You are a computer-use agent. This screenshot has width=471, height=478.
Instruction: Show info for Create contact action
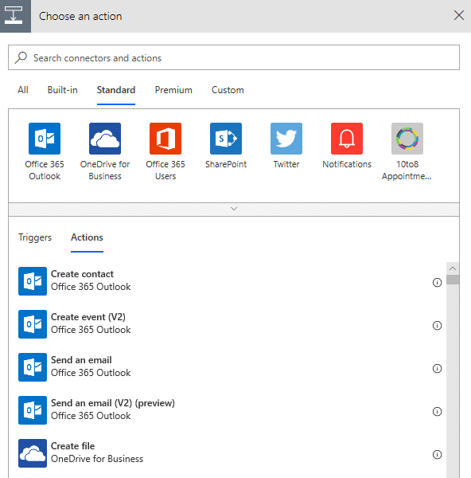click(437, 283)
